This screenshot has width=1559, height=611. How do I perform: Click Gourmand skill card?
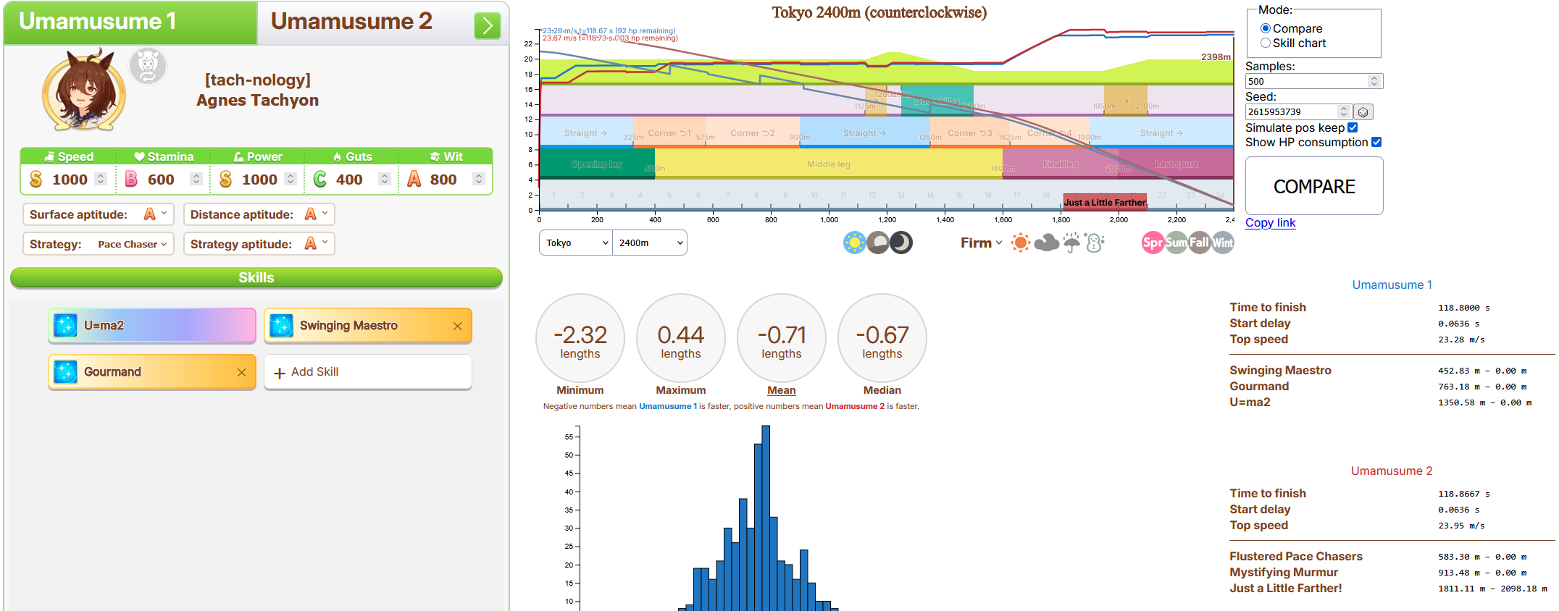coord(152,372)
